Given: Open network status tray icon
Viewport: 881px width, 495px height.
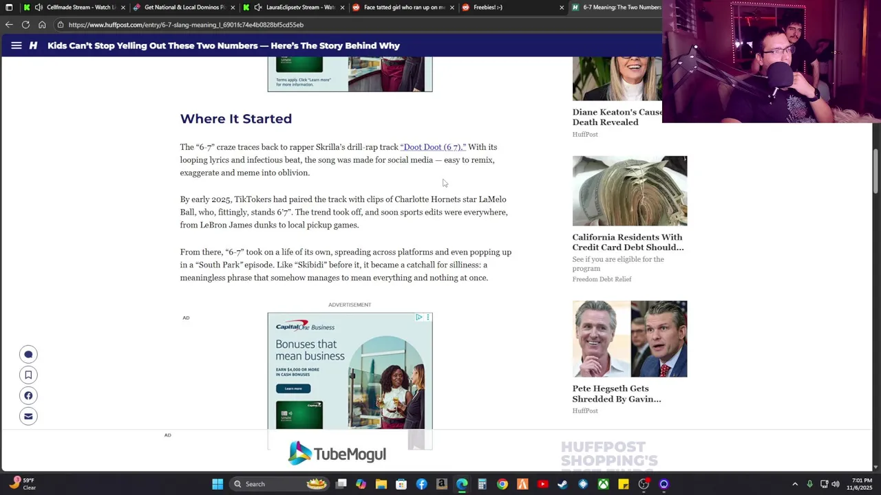Looking at the screenshot, I should [x=824, y=484].
